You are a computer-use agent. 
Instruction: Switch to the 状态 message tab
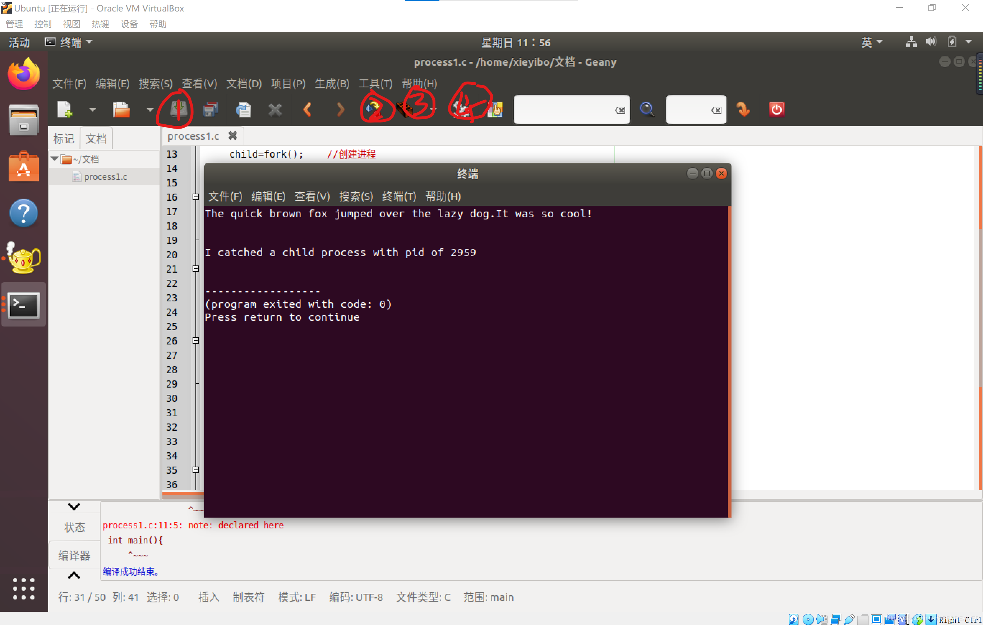click(x=74, y=527)
